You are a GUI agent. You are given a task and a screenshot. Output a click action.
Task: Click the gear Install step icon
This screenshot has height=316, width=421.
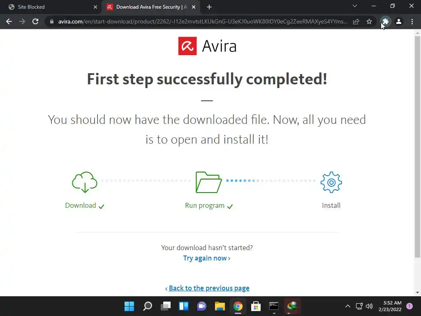(331, 182)
